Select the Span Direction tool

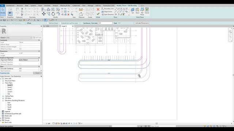pos(107,15)
